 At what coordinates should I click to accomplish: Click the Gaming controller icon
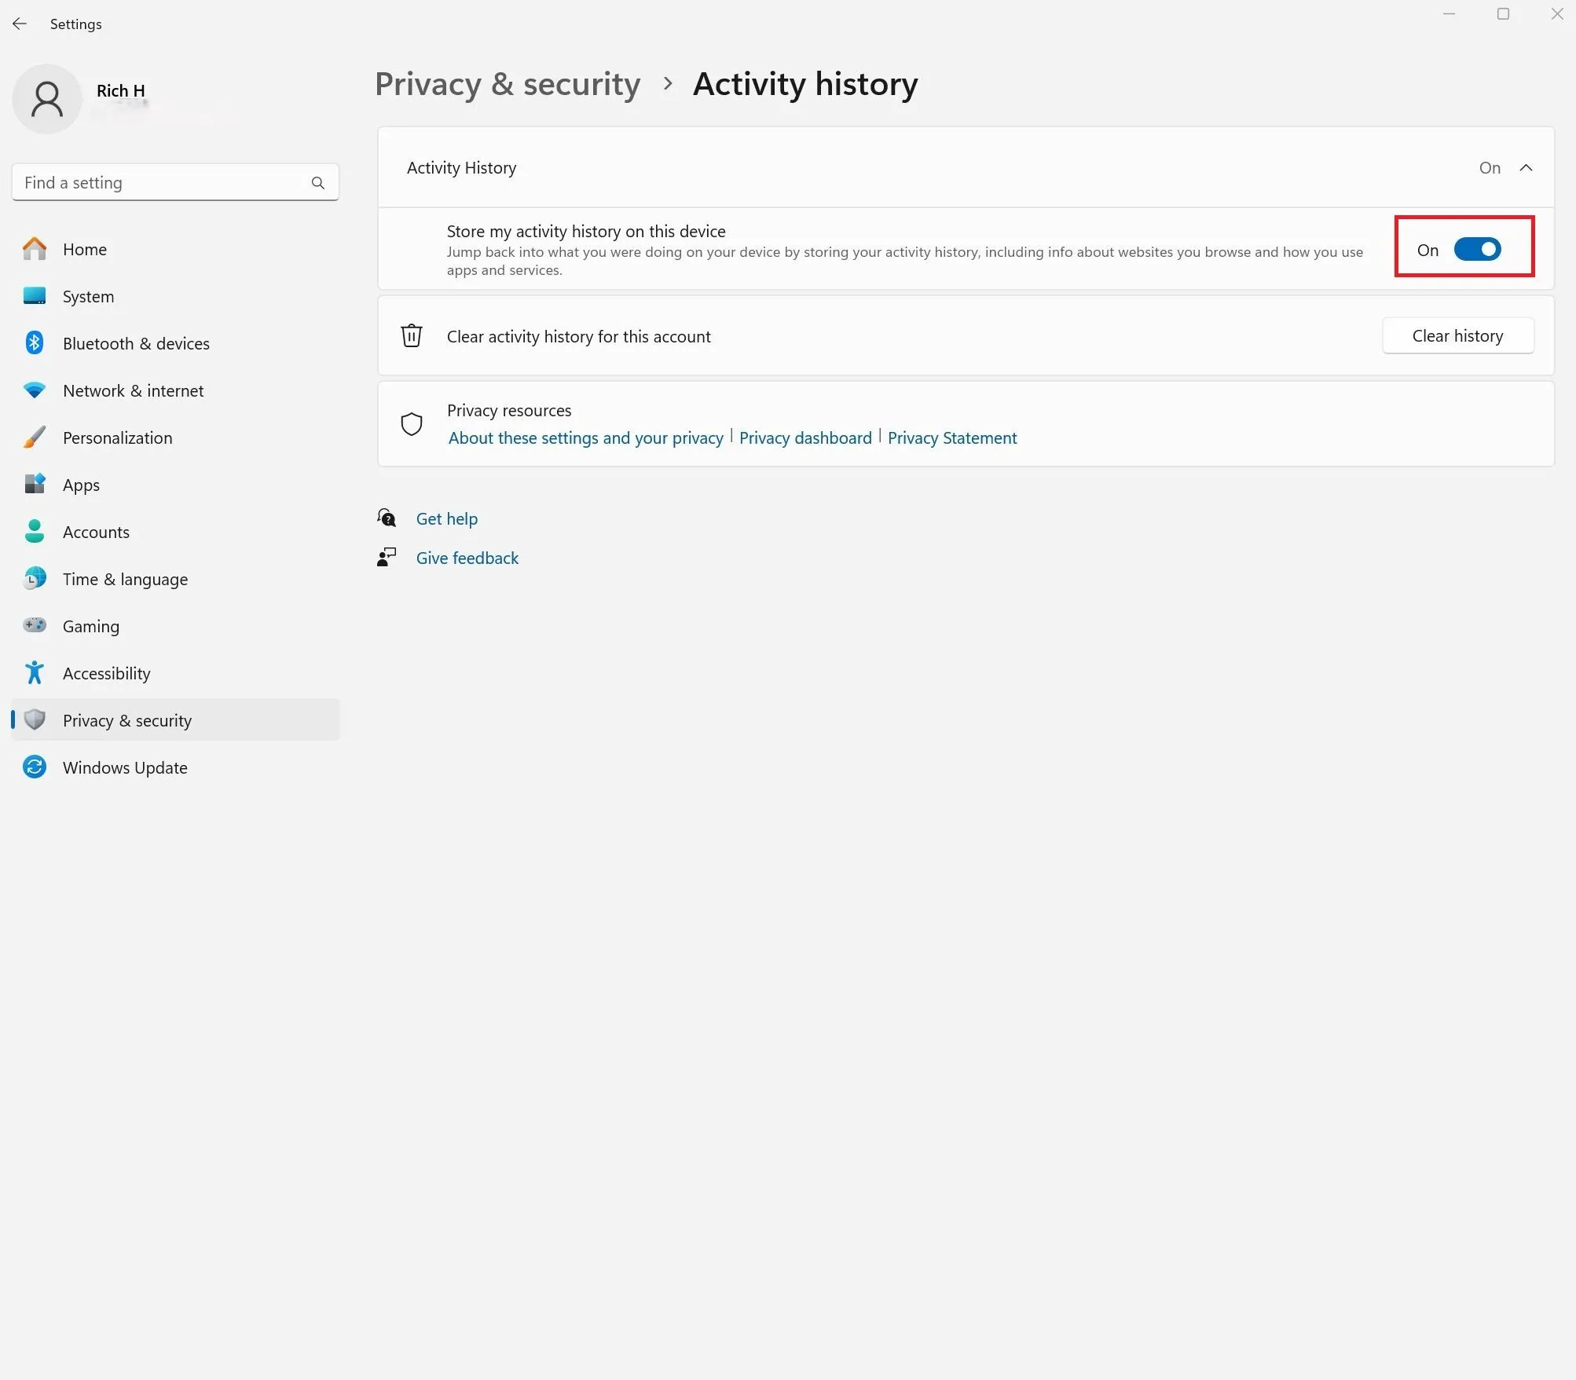pos(35,626)
